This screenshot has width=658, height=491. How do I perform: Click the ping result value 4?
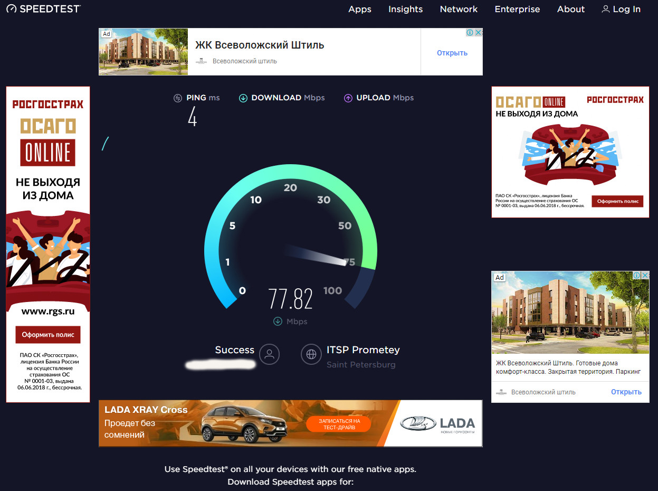pos(193,116)
